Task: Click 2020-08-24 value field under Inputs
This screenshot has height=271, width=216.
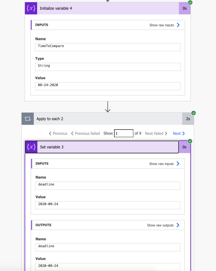Action: pos(108,205)
